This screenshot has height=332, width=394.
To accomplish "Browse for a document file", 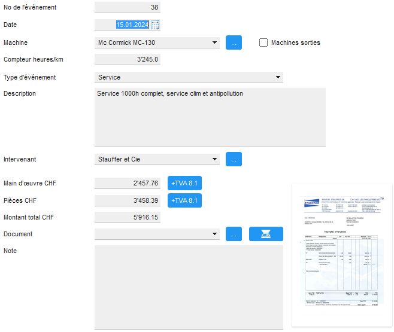I will tap(234, 234).
